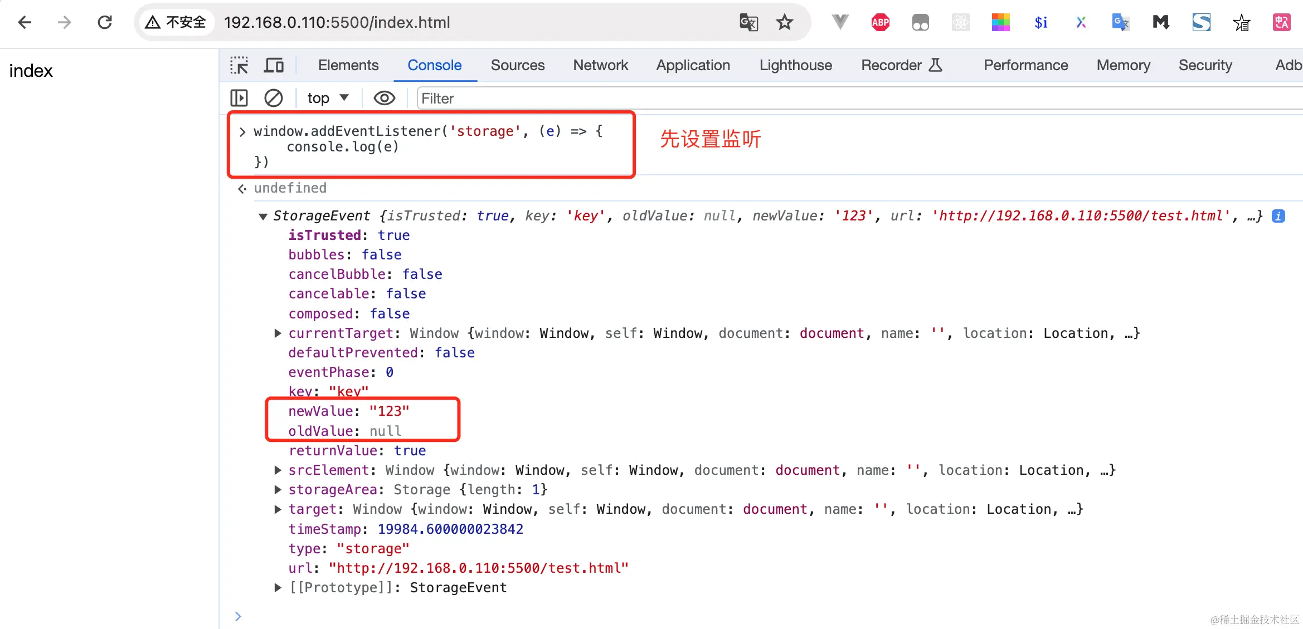The image size is (1303, 629).
Task: Toggle the device toolbar icon
Action: point(273,66)
